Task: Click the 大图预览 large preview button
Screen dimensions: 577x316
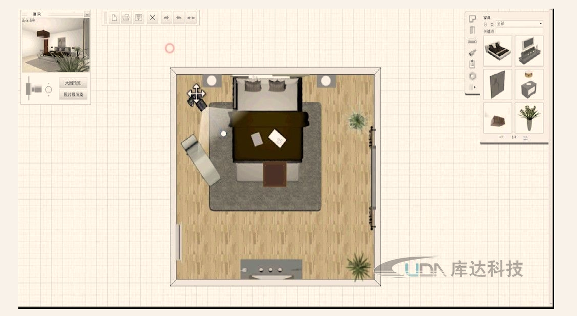Action: (73, 83)
